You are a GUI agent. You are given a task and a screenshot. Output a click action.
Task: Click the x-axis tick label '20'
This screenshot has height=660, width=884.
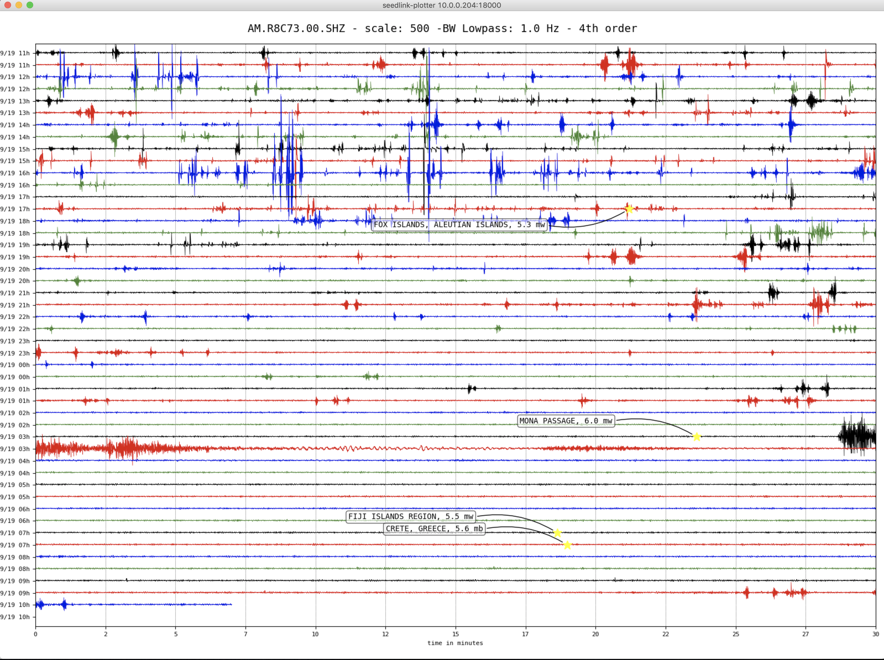[x=596, y=634]
